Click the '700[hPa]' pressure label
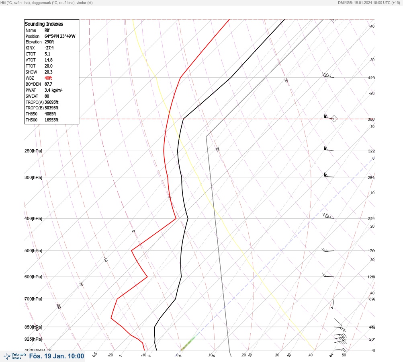This screenshot has height=362, width=403. pyautogui.click(x=33, y=299)
